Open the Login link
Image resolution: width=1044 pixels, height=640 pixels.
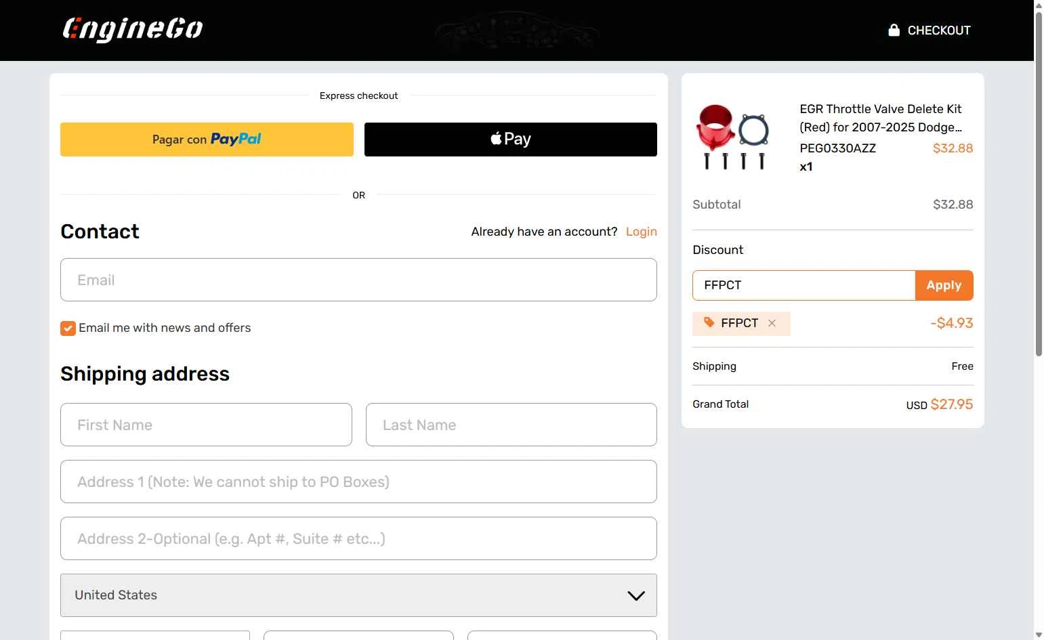click(641, 232)
